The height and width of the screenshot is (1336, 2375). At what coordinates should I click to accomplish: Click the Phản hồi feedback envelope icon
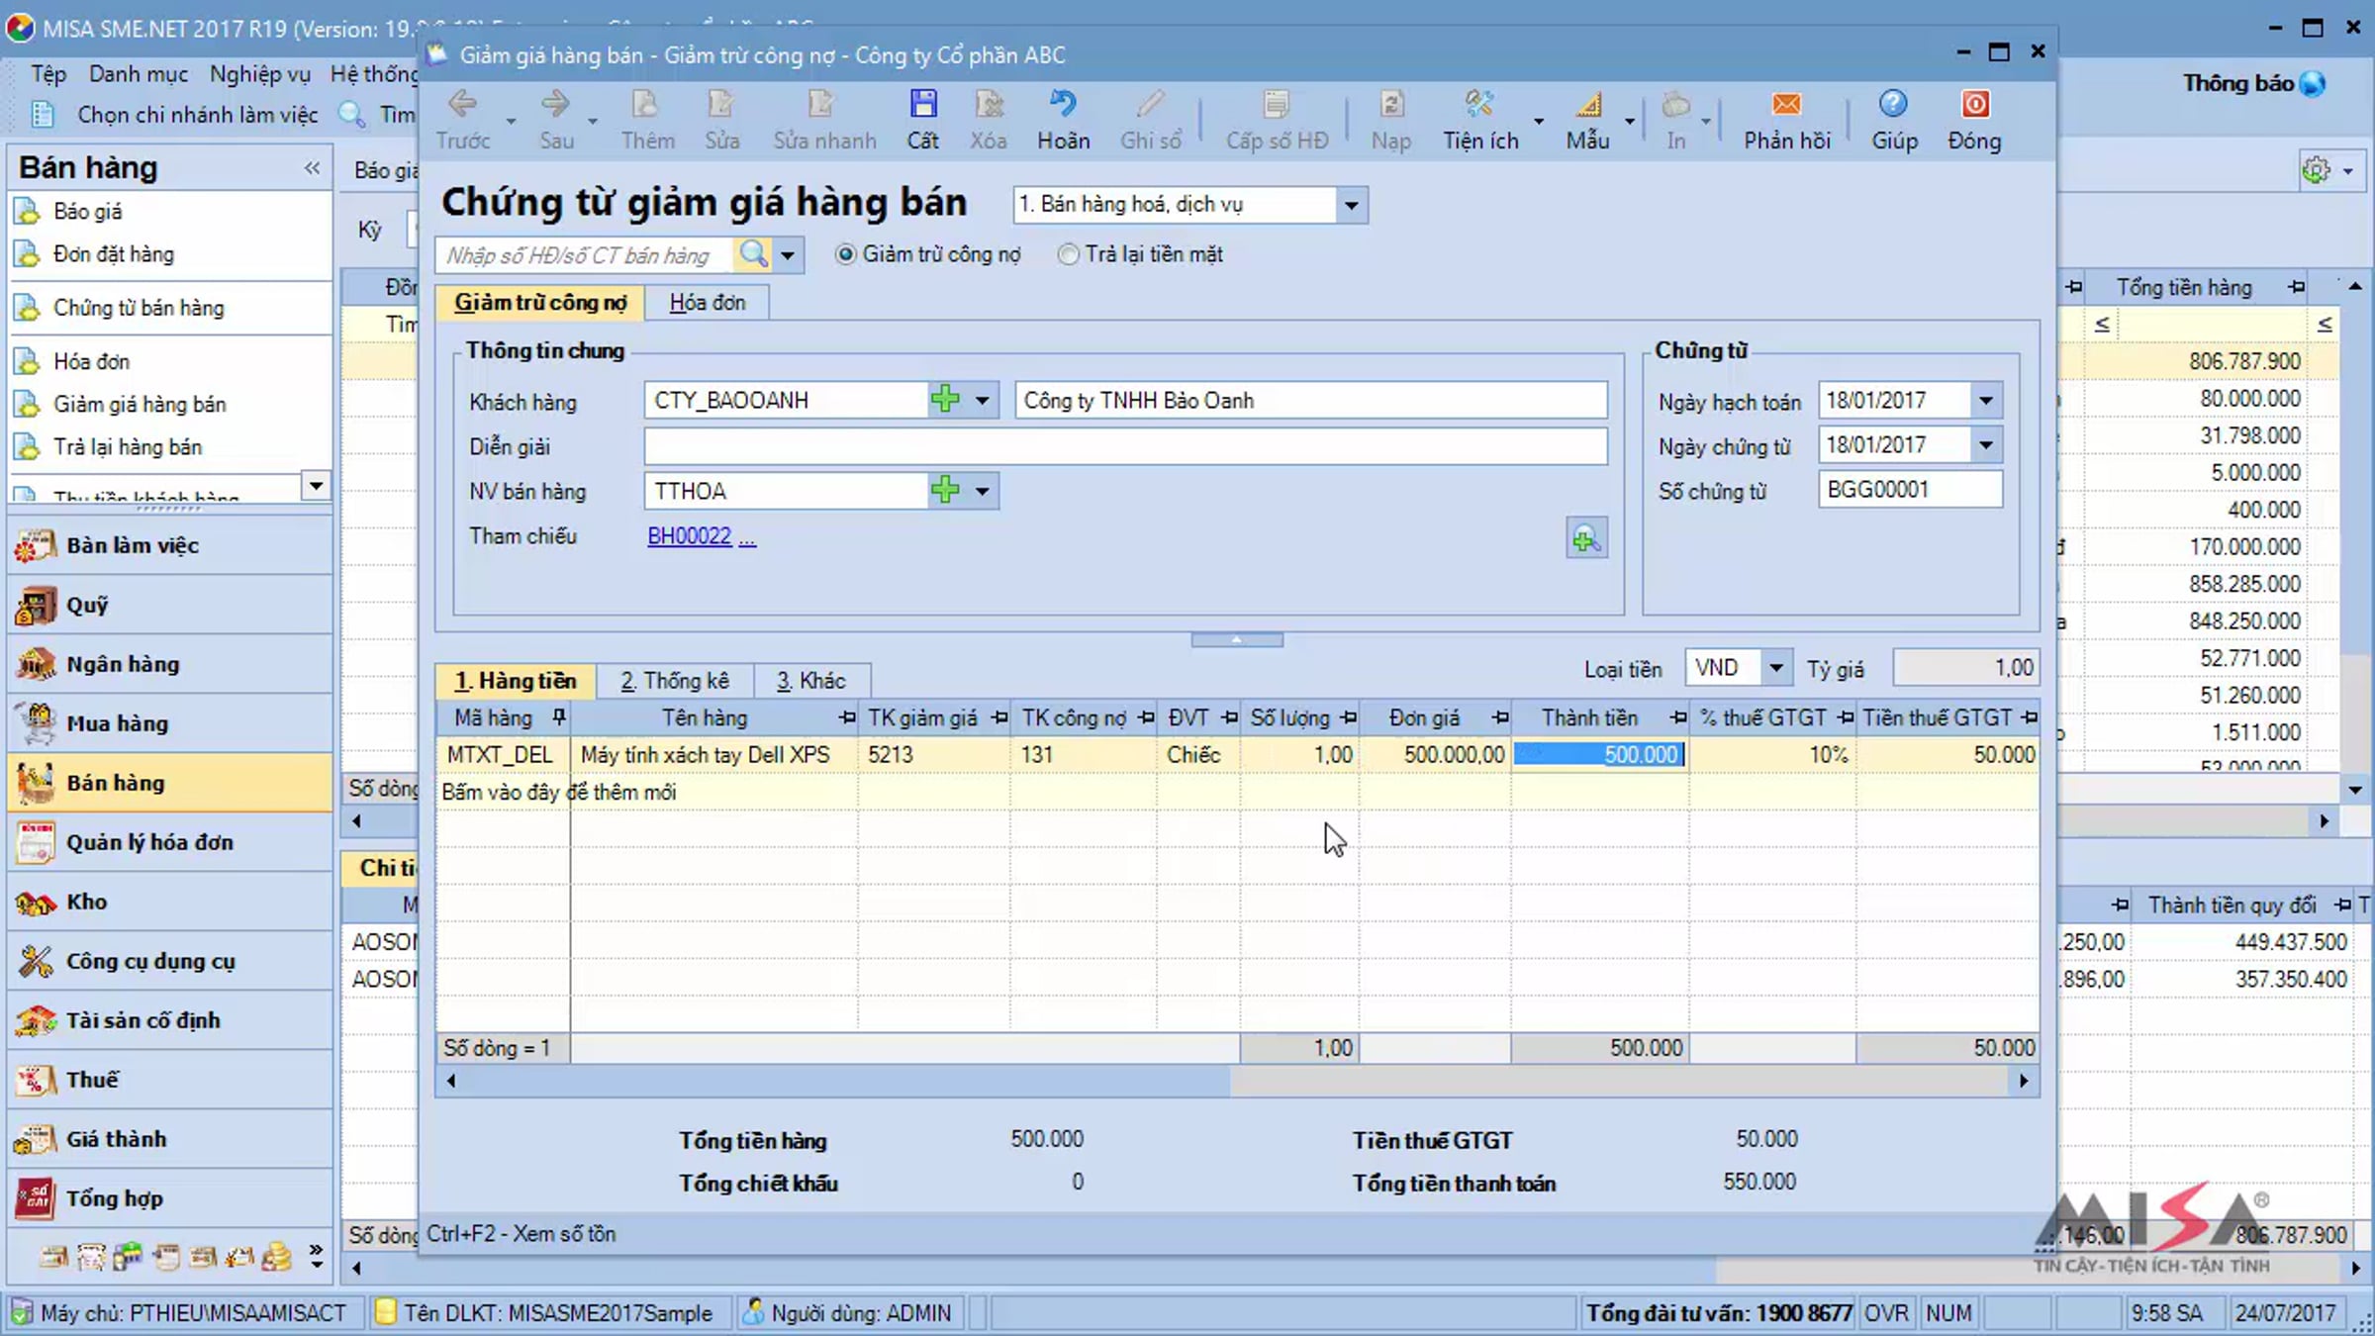pos(1786,105)
